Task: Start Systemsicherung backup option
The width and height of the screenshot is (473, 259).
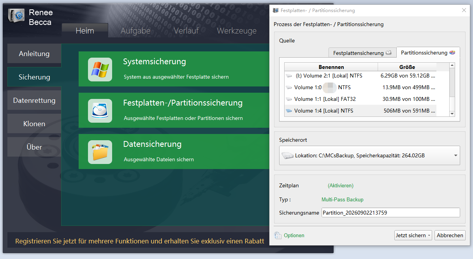Action: coord(174,69)
